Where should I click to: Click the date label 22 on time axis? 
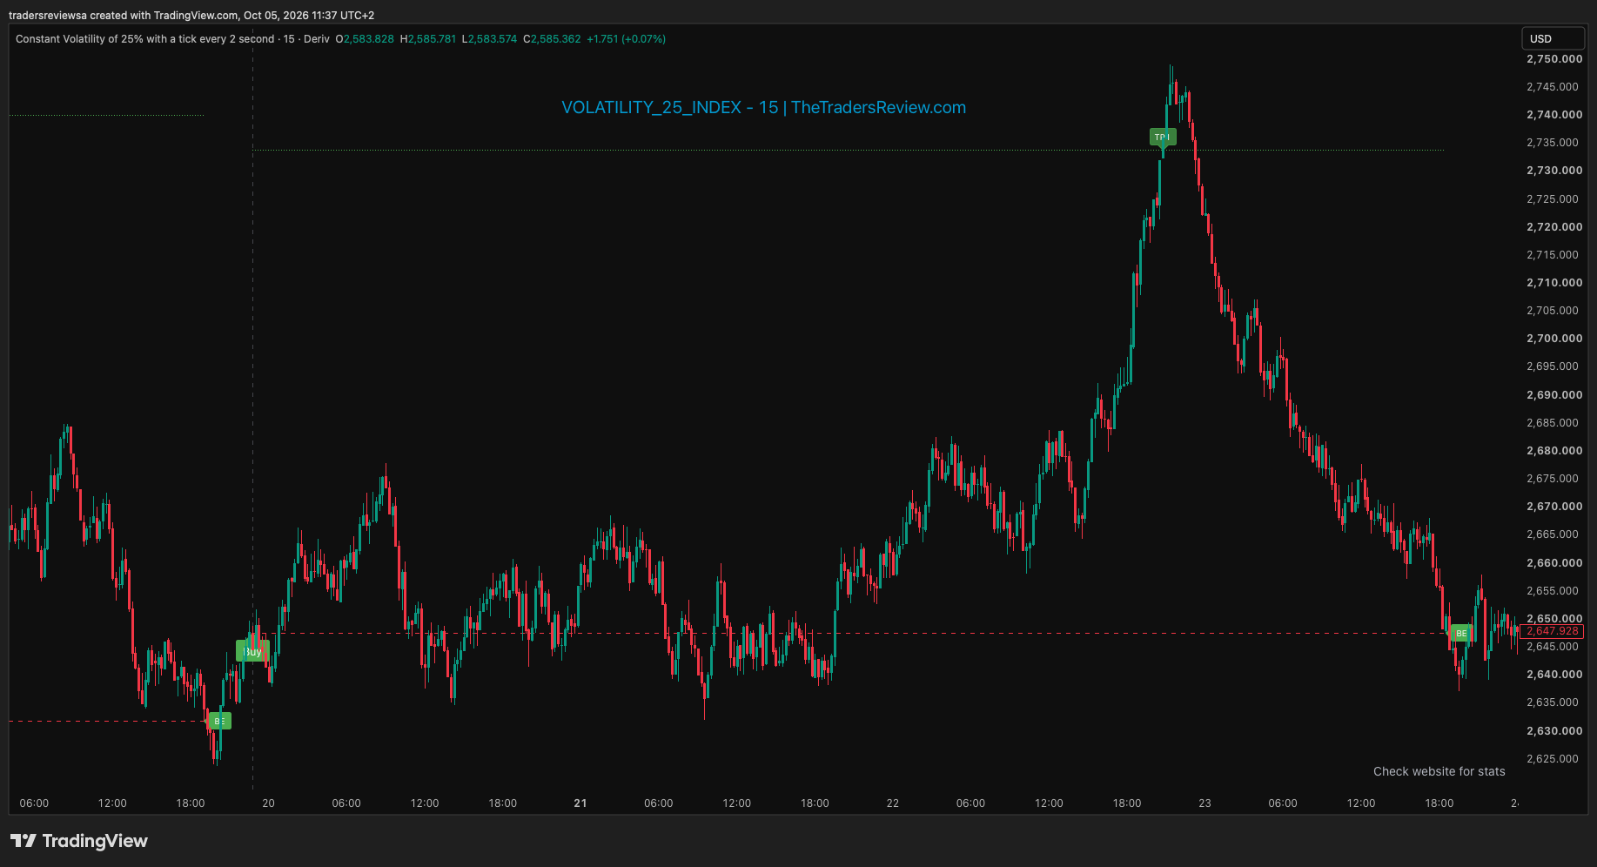892,803
